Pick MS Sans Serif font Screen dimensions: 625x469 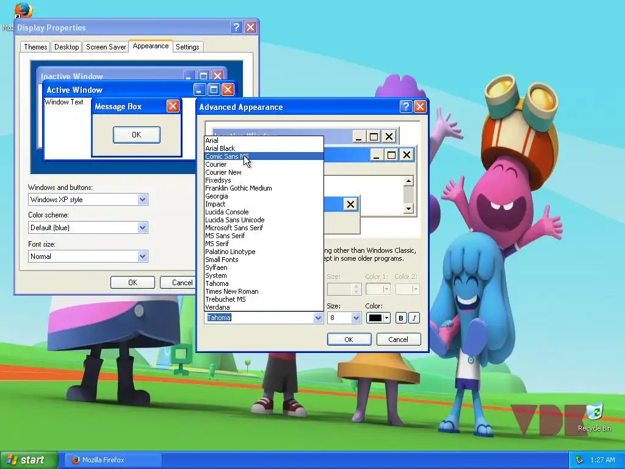[x=264, y=236]
